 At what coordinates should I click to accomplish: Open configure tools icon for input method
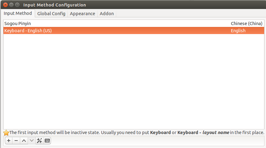tap(39, 141)
